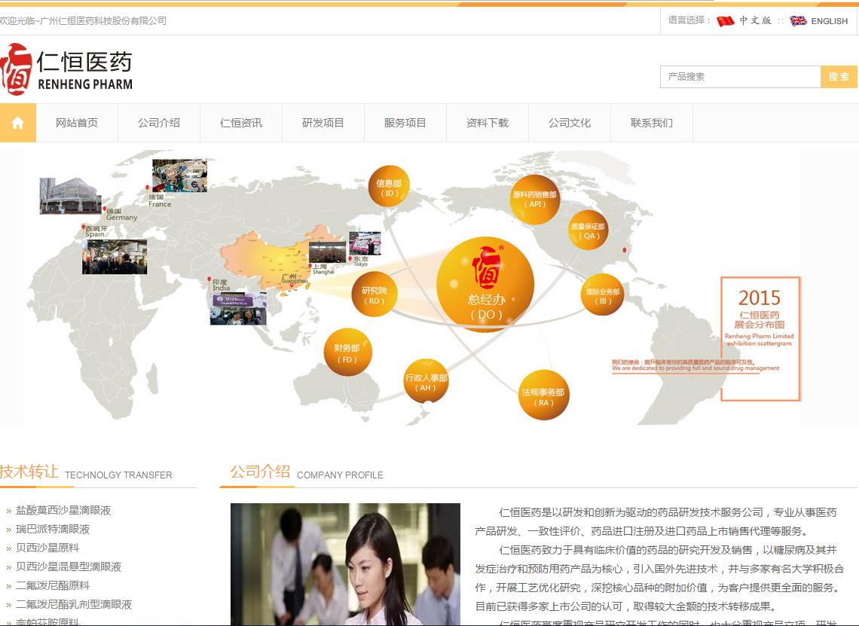
Task: Open the 瑞巴派特滴眼液 link
Action: point(53,529)
